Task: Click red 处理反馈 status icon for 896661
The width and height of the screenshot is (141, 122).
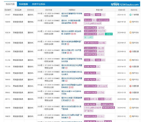Action: point(130,93)
